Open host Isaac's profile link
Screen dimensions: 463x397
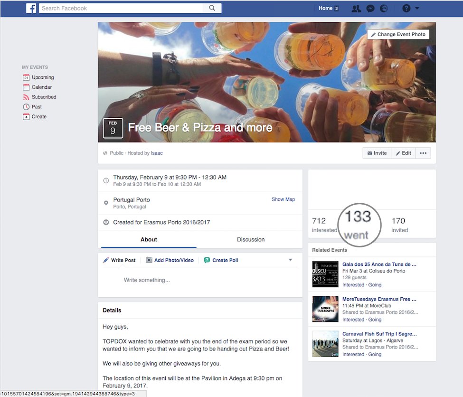157,153
